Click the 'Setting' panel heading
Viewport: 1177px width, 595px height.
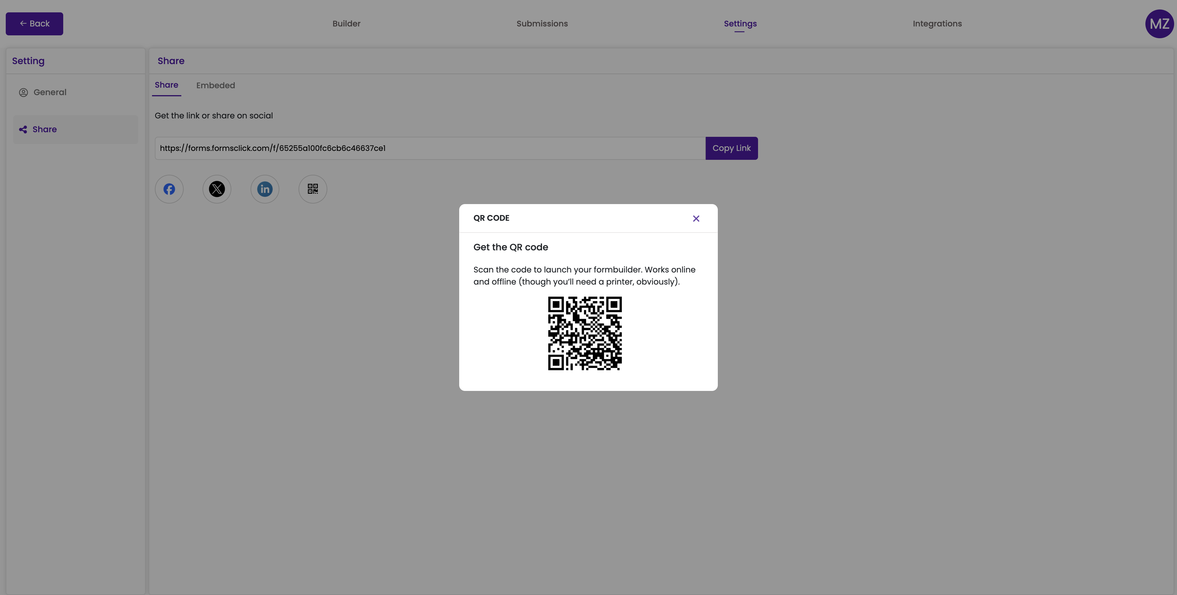point(28,61)
